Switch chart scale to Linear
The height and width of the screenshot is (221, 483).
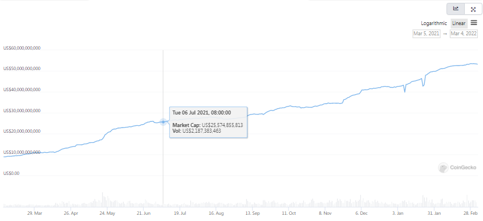coord(458,23)
